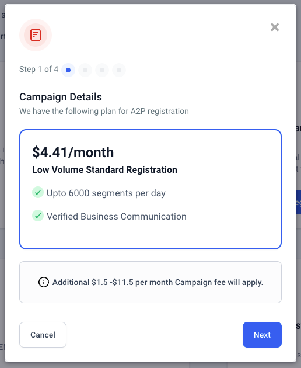Click the red document icon at top
This screenshot has height=368, width=301.
36,35
